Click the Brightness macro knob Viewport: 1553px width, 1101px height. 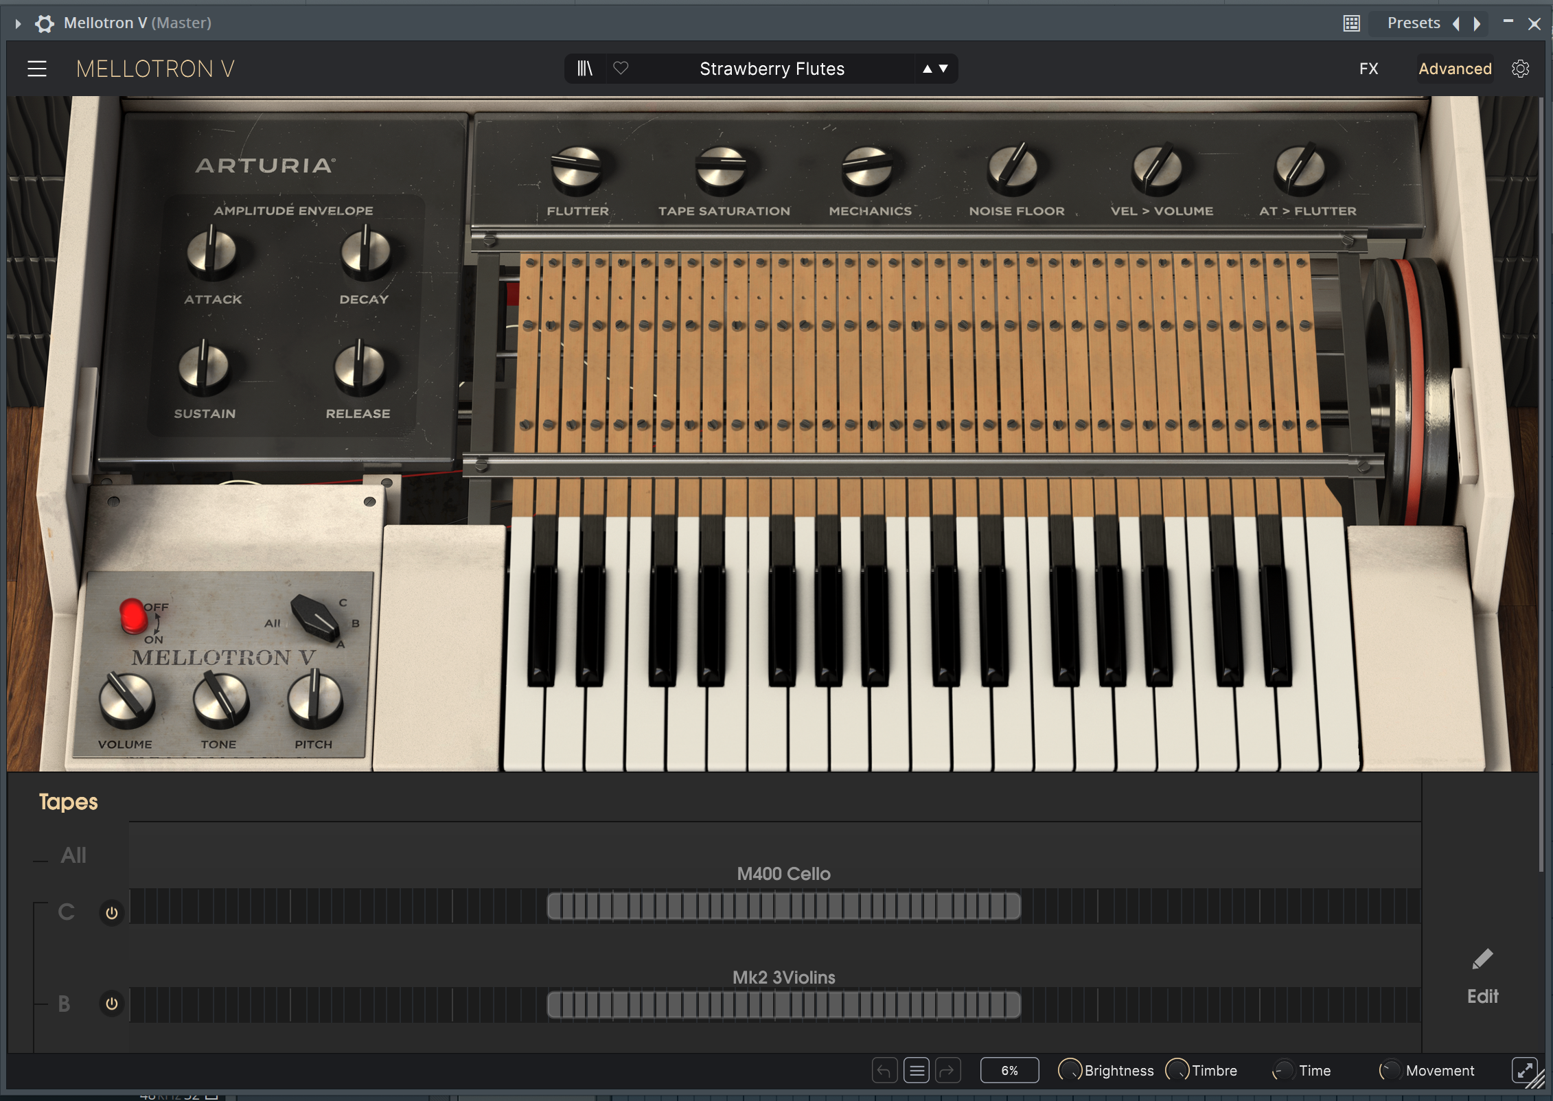[1070, 1070]
